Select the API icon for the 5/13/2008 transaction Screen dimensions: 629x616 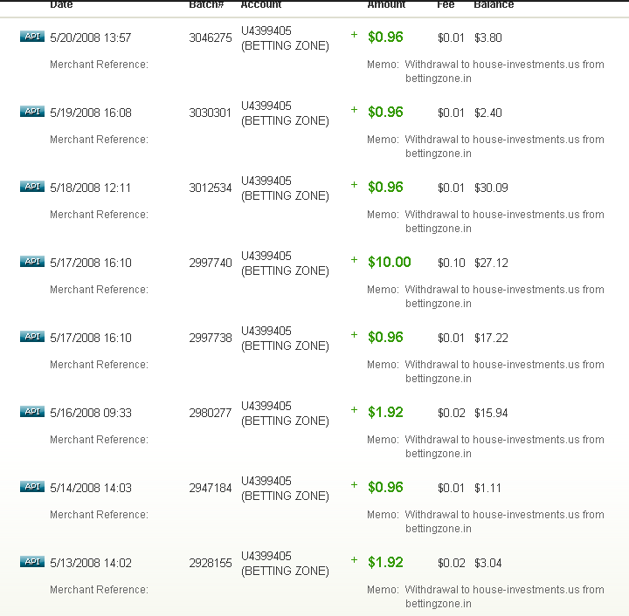[x=31, y=561]
